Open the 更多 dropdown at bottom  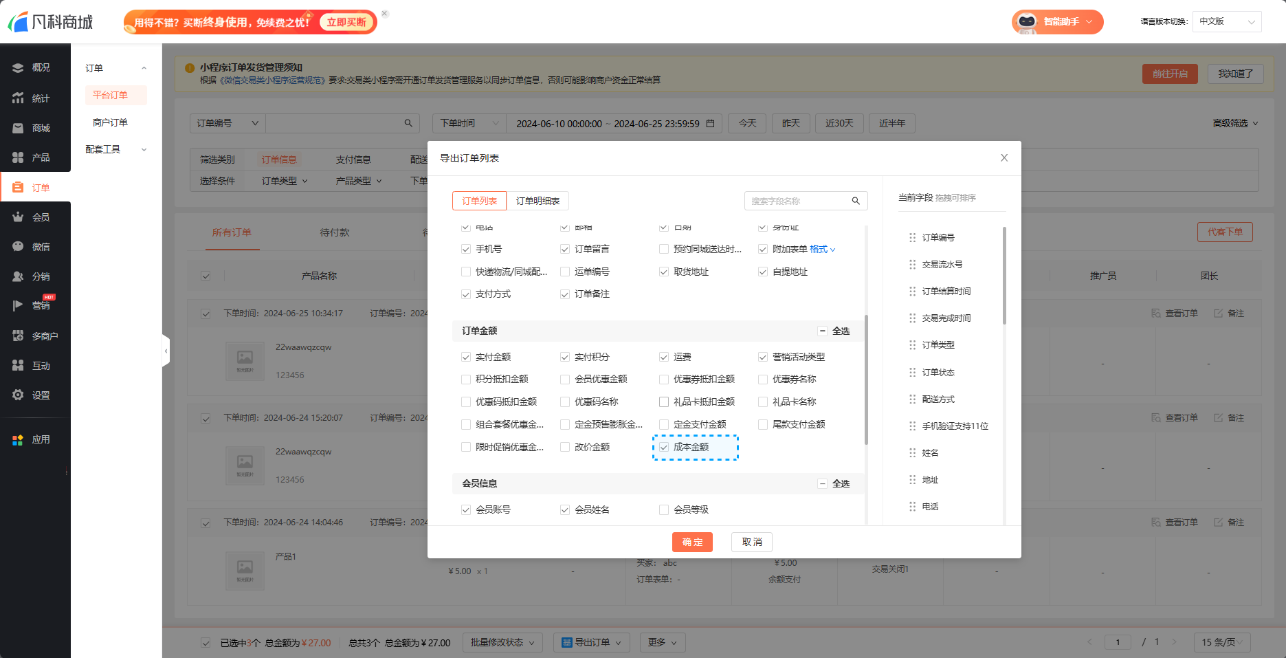point(663,642)
